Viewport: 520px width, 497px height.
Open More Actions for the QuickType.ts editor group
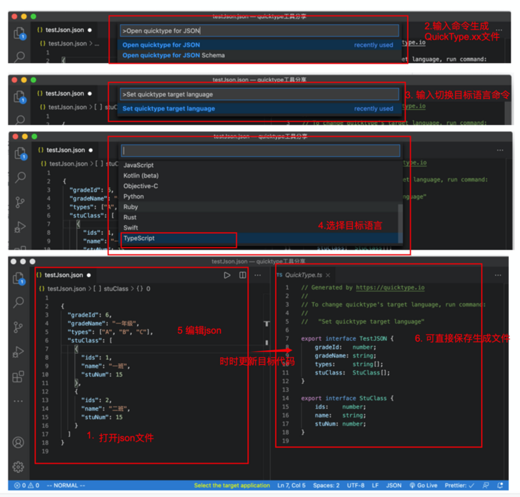[498, 275]
